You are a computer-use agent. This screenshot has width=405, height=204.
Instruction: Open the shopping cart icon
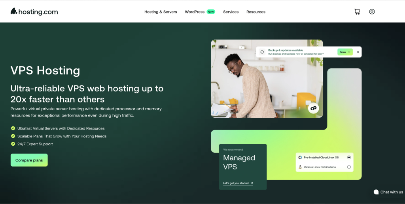357,11
